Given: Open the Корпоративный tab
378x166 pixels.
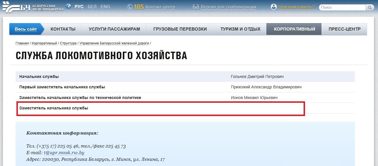Looking at the screenshot, I should point(294,29).
